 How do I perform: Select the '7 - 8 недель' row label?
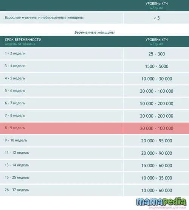click(x=15, y=115)
